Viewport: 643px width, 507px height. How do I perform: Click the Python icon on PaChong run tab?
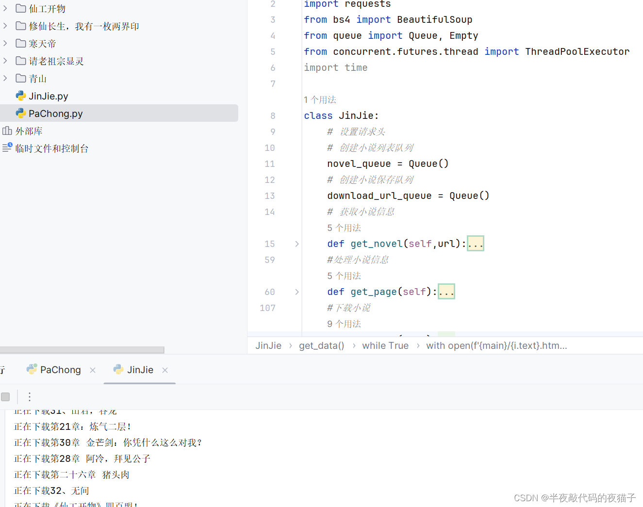32,369
